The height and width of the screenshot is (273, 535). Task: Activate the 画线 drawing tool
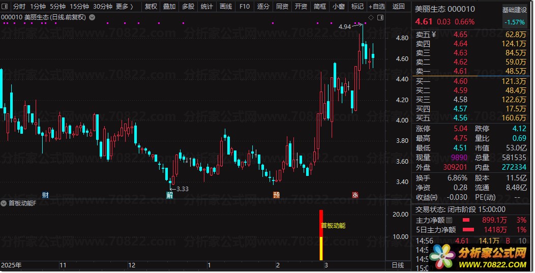225,7
